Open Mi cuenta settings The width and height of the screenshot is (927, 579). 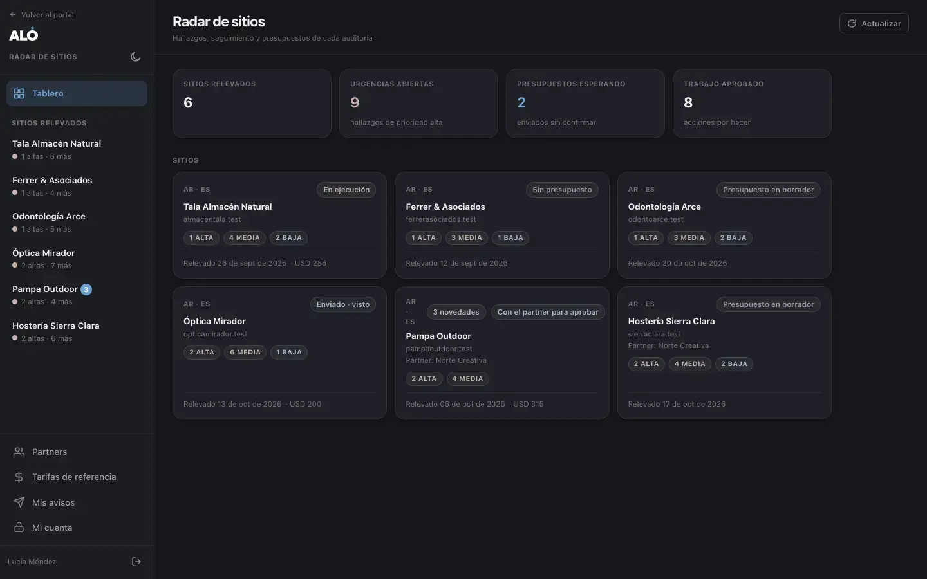pyautogui.click(x=77, y=528)
